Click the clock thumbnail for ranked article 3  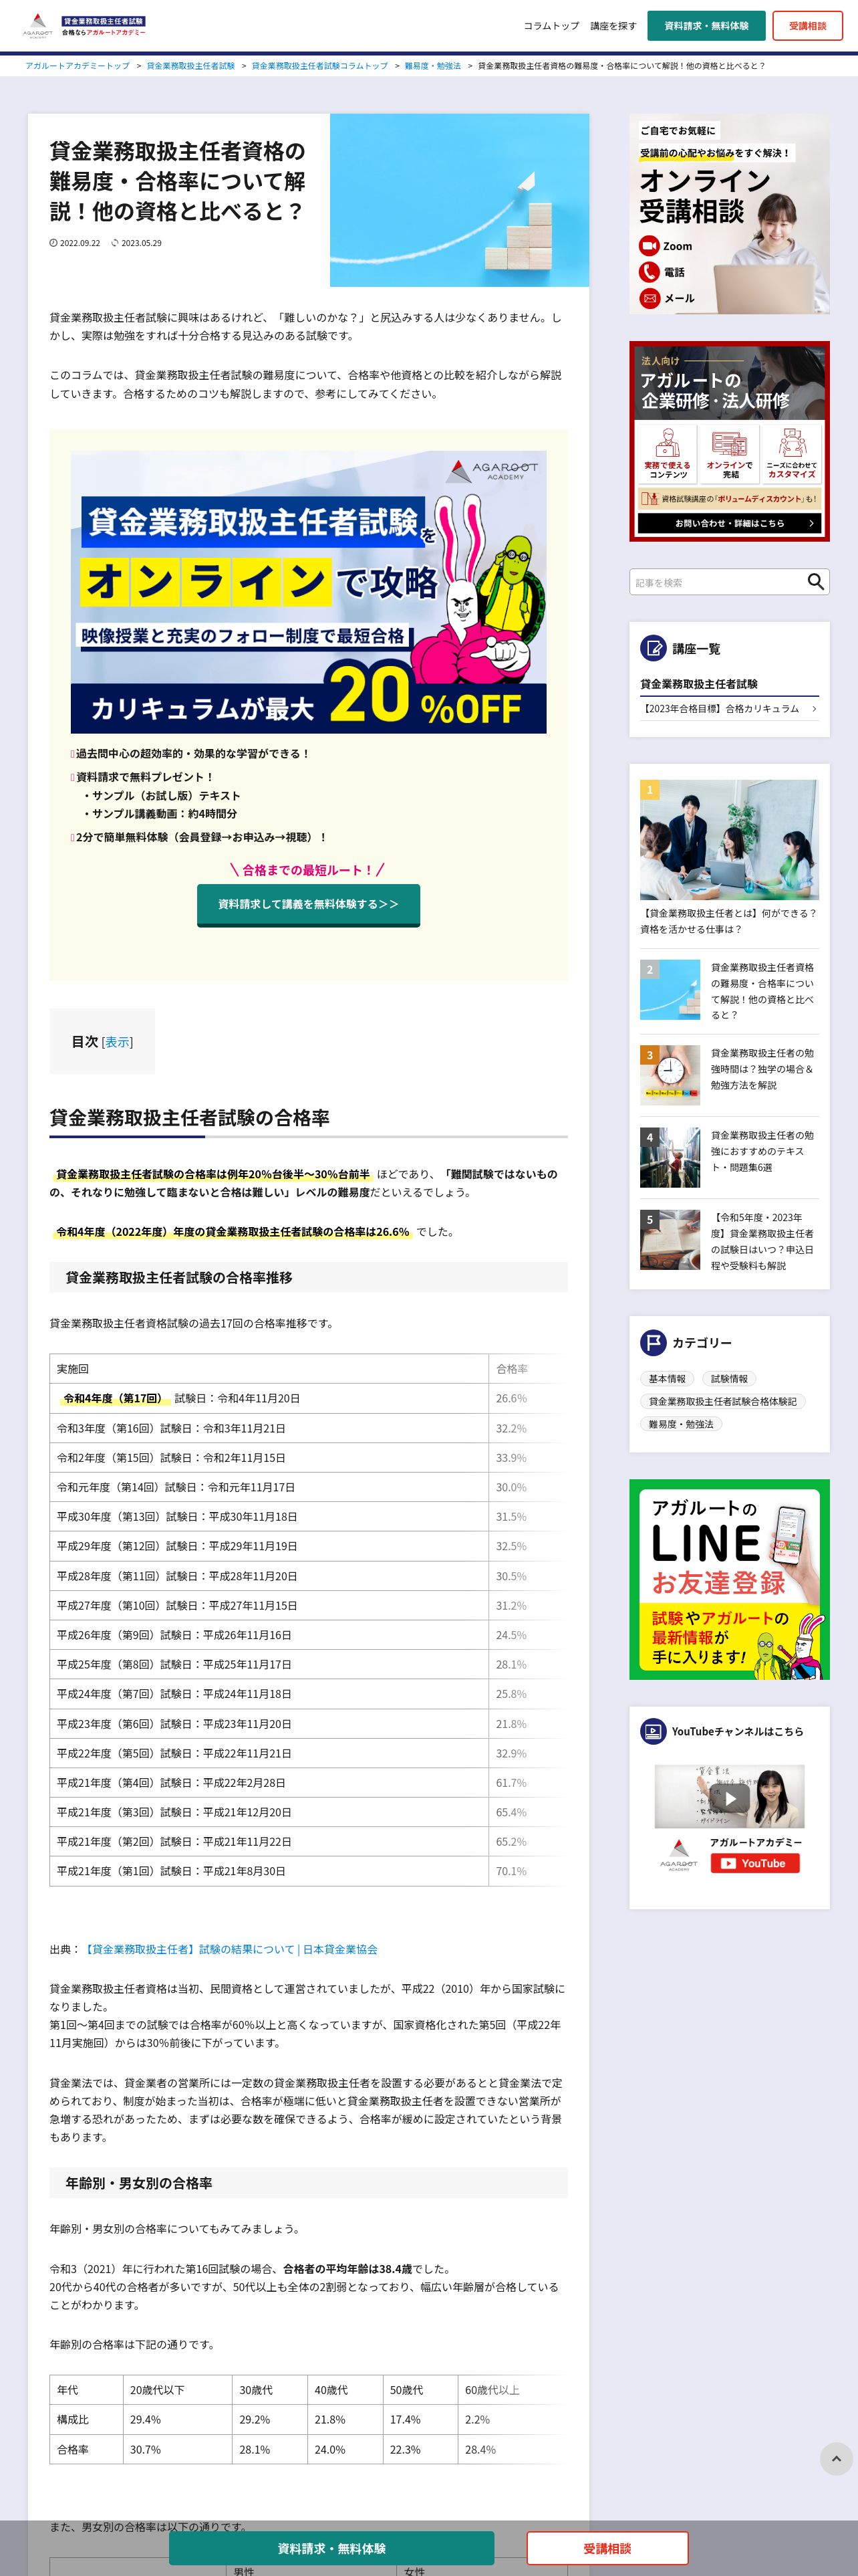(x=670, y=1075)
